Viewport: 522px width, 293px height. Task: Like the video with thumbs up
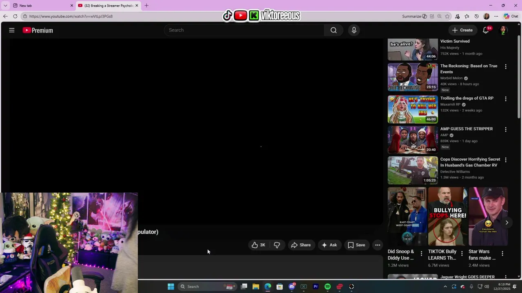coord(259,245)
